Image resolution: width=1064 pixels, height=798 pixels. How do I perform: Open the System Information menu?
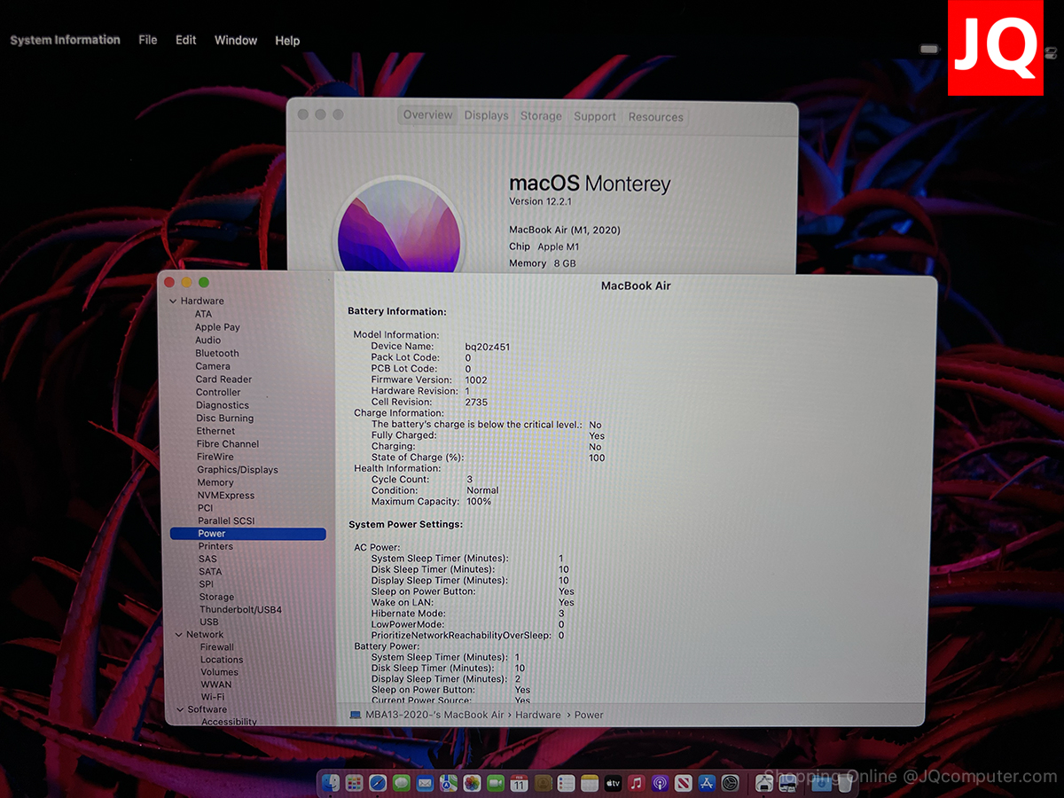(x=65, y=40)
